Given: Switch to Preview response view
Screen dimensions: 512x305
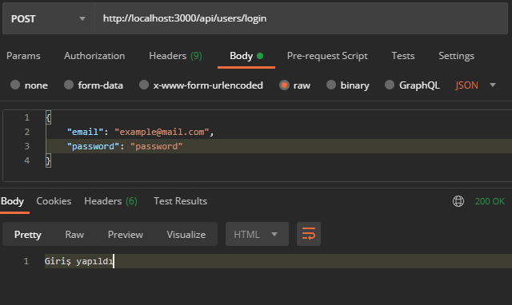Looking at the screenshot, I should (x=126, y=234).
